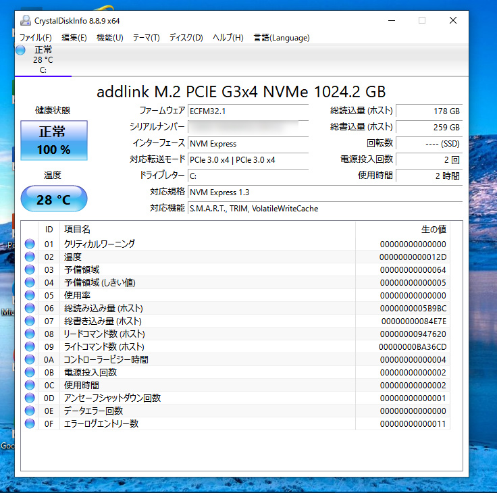
Task: Click the status orb for 使用率 row
Action: coord(30,295)
